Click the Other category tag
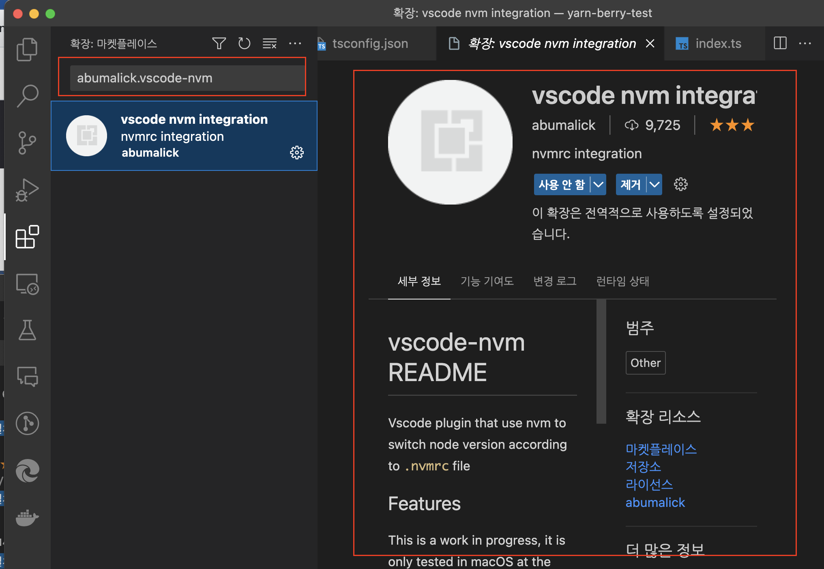This screenshot has width=824, height=569. click(x=646, y=363)
